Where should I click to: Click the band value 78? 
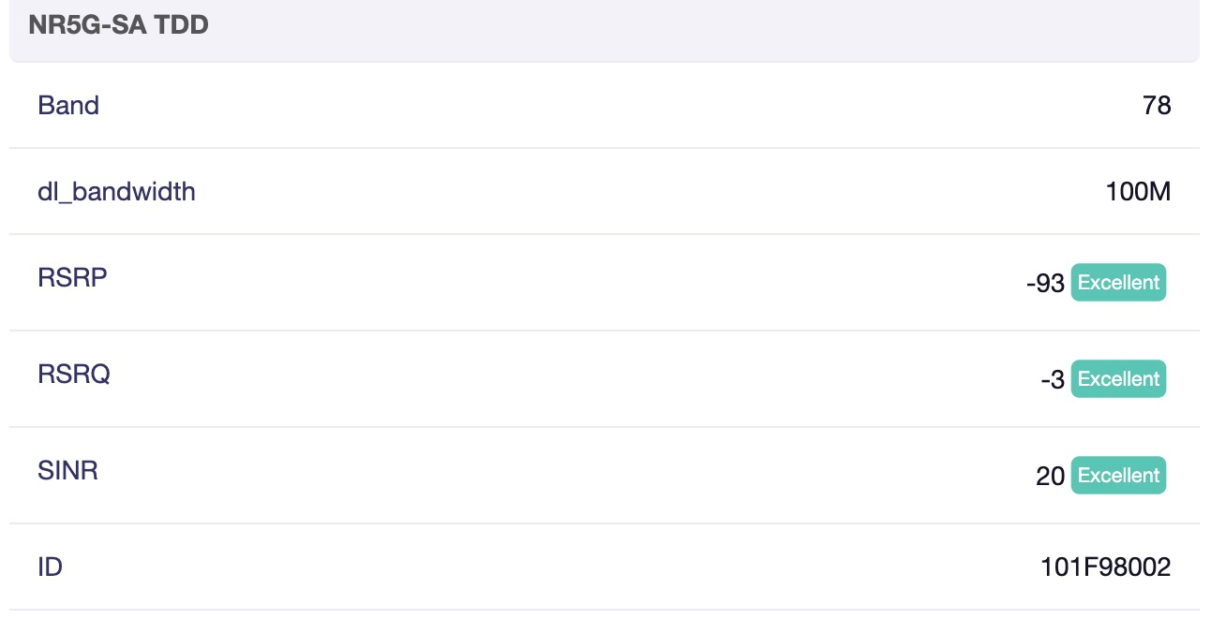[1157, 106]
